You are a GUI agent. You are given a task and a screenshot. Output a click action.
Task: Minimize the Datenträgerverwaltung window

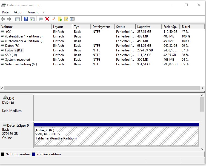(x=174, y=5)
